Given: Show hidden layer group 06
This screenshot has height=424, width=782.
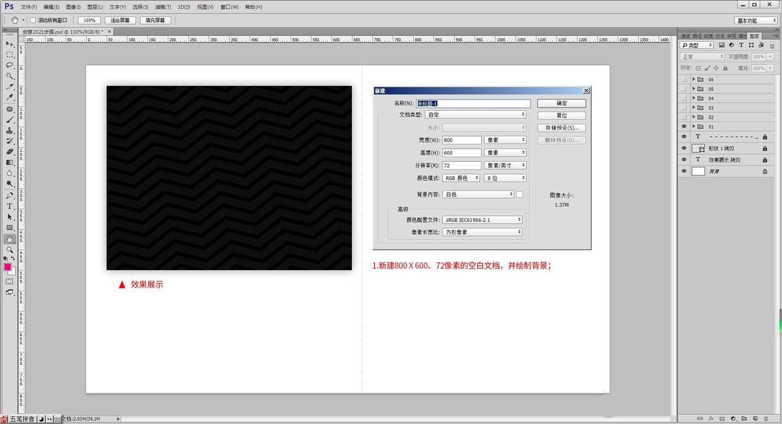Looking at the screenshot, I should tap(684, 80).
